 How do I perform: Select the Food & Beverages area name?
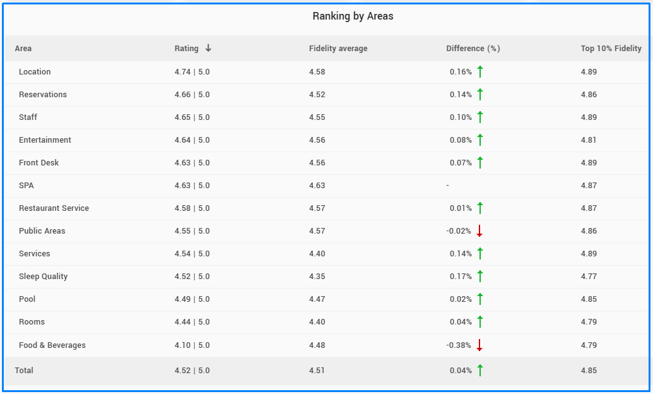52,345
